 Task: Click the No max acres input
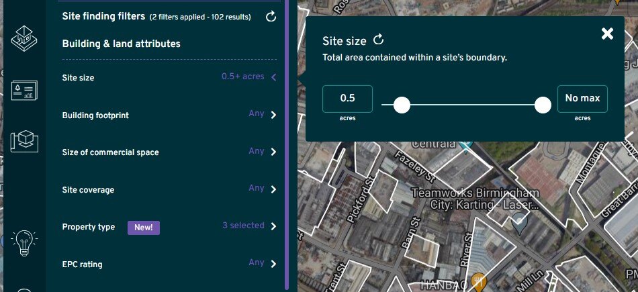tap(582, 99)
